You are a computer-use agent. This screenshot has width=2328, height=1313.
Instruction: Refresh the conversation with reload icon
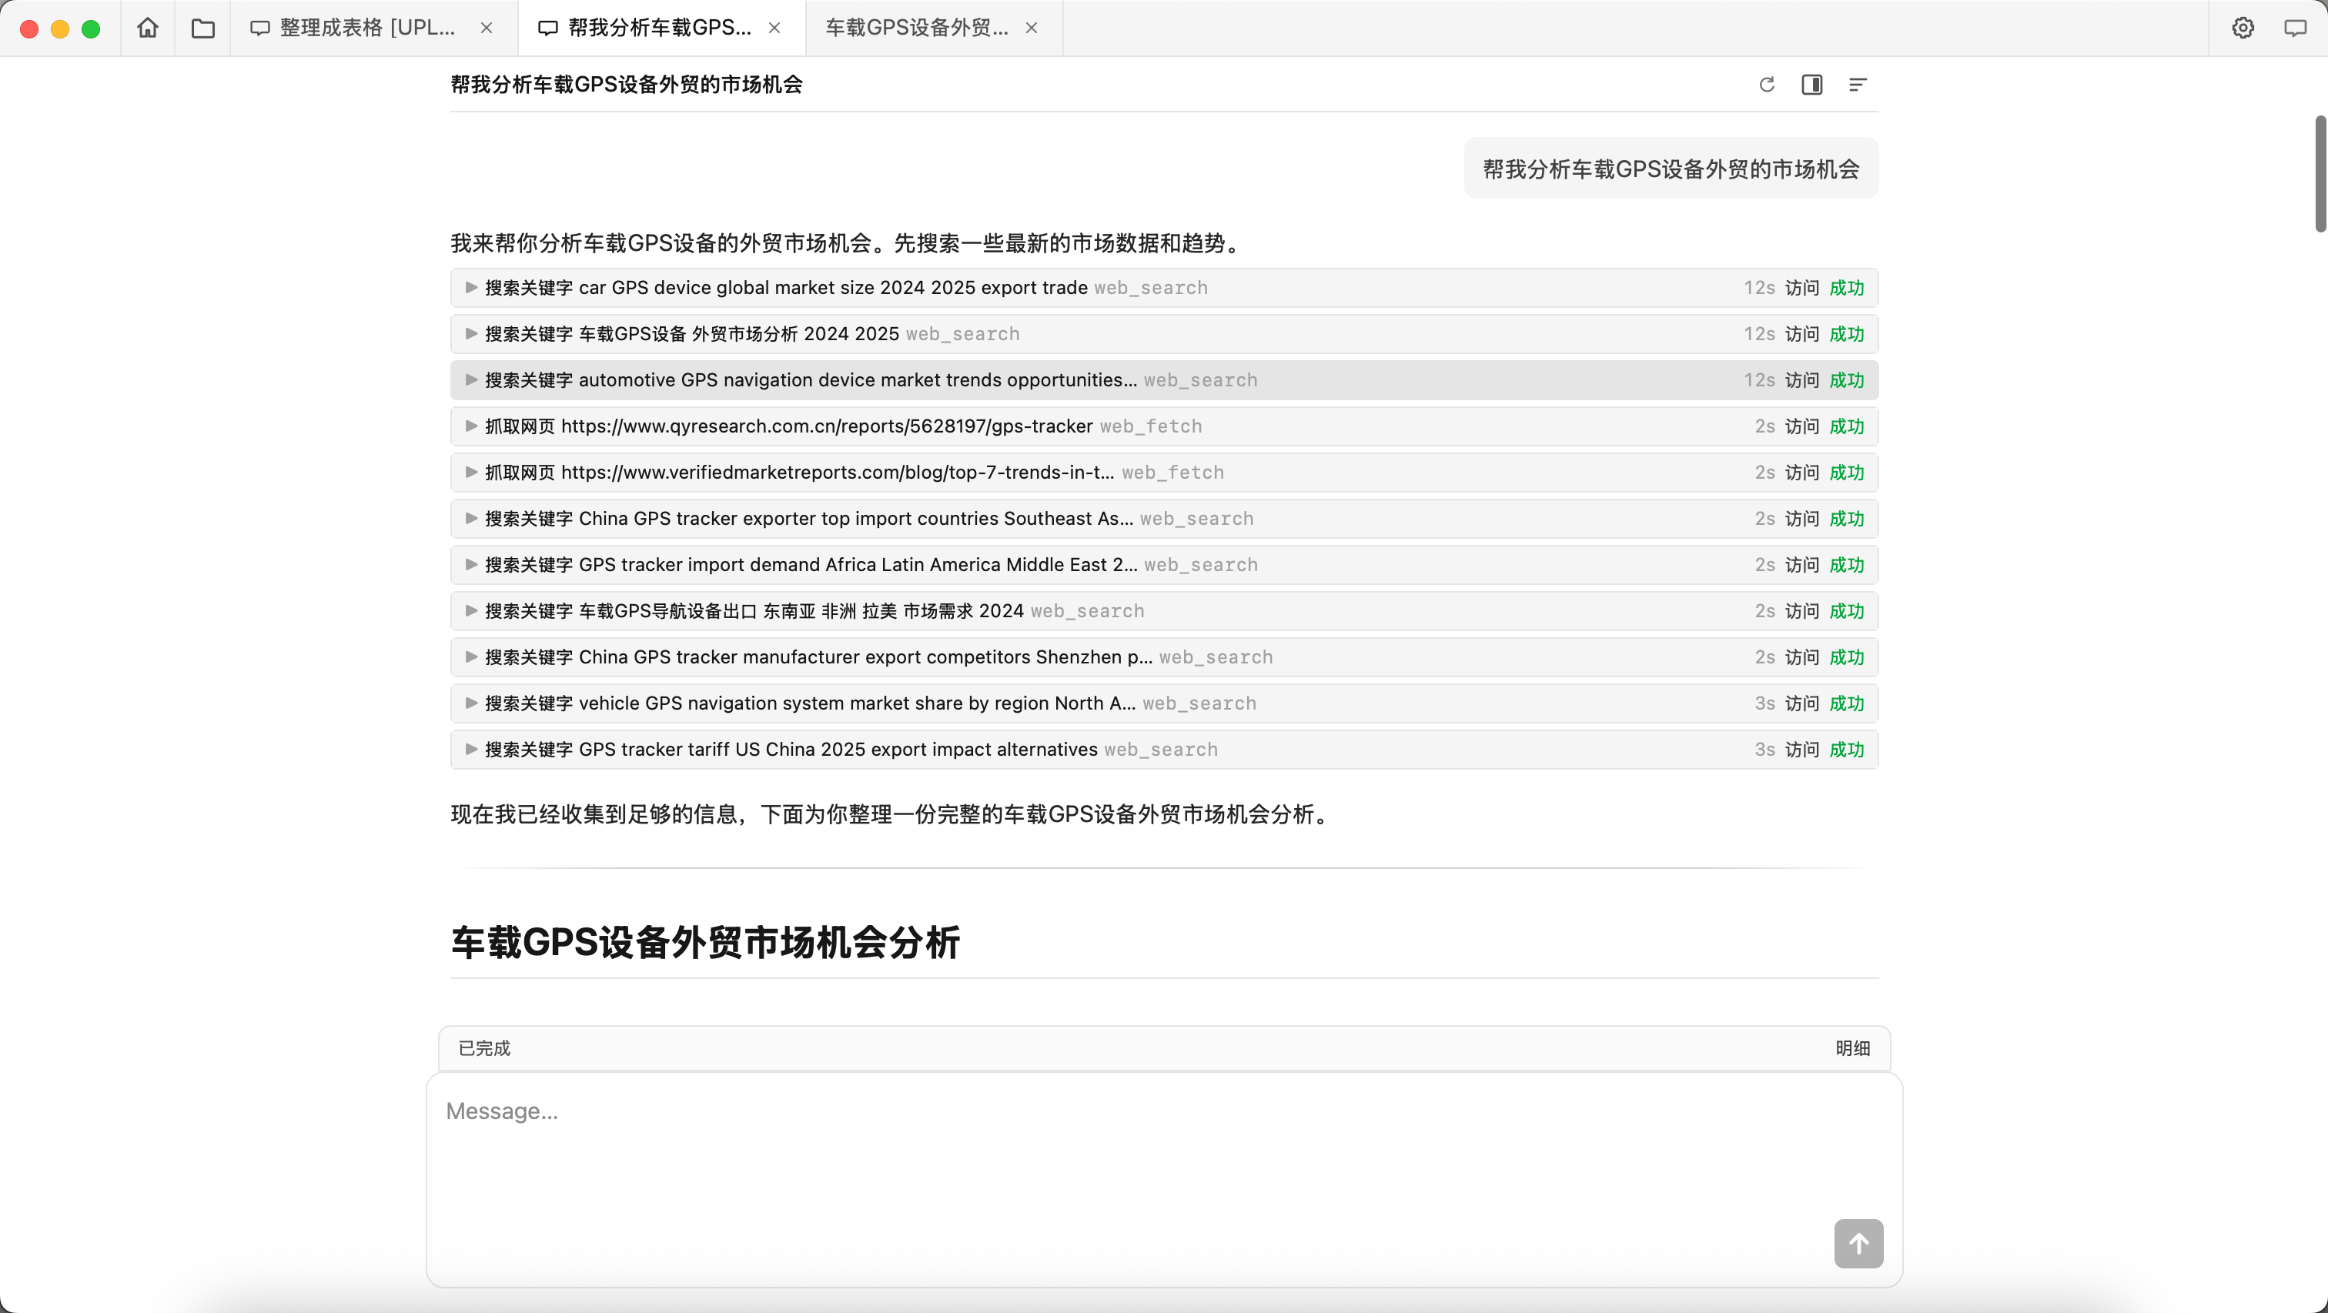click(x=1767, y=84)
